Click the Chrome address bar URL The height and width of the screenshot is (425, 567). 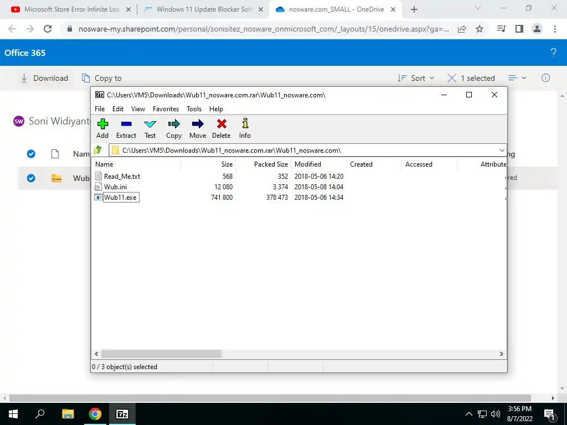click(264, 29)
